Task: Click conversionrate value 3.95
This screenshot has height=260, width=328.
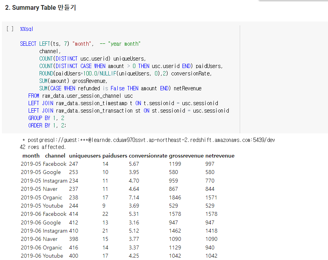Action: (x=134, y=172)
